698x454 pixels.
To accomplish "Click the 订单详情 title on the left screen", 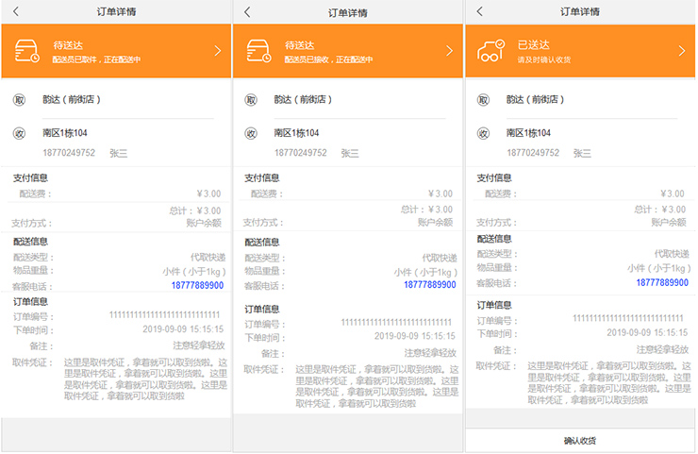I will click(x=116, y=12).
